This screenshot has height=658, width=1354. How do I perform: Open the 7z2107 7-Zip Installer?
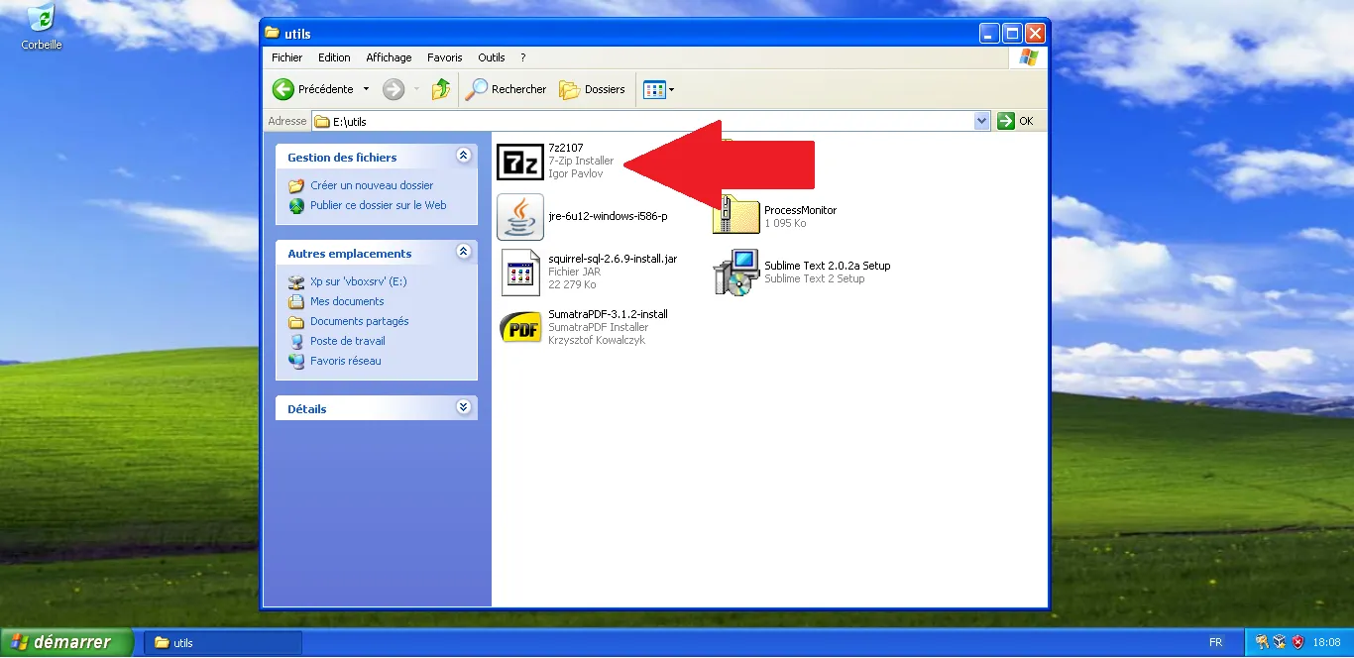click(520, 162)
